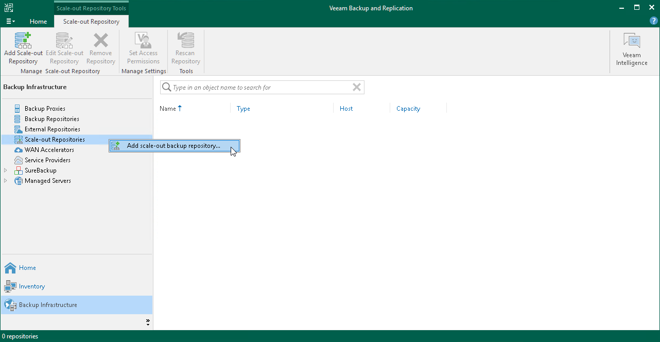Expand the SureBackup tree node
Screen dimensions: 660x342
[x=6, y=170]
